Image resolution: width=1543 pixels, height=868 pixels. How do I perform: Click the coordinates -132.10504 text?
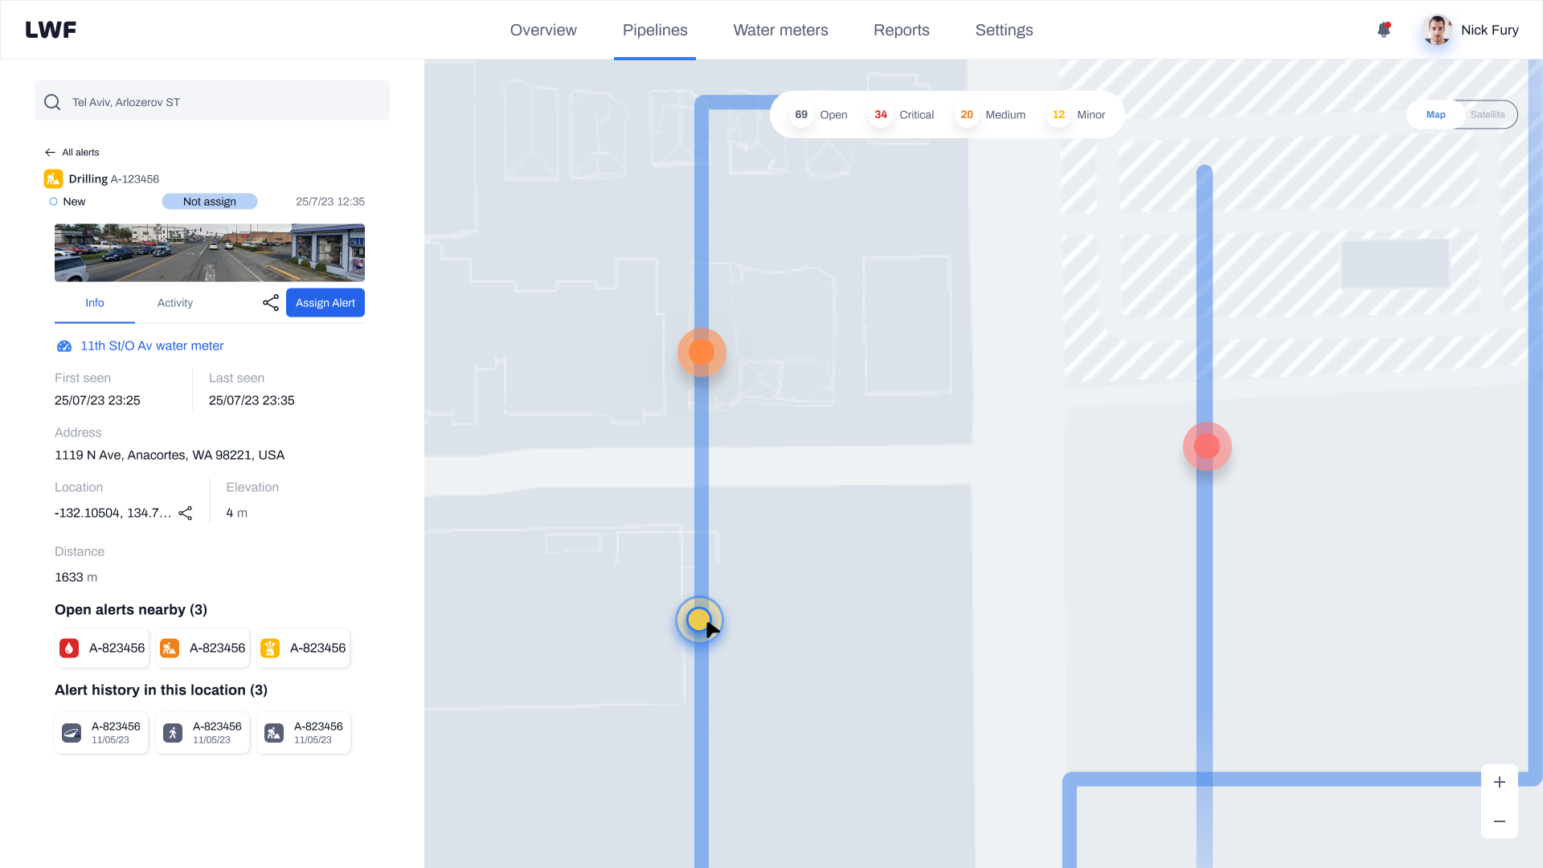click(113, 513)
